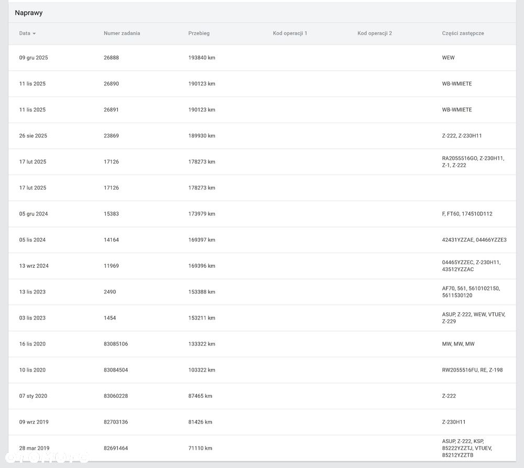The image size is (524, 468).
Task: Select task number 14164
Action: coord(111,240)
